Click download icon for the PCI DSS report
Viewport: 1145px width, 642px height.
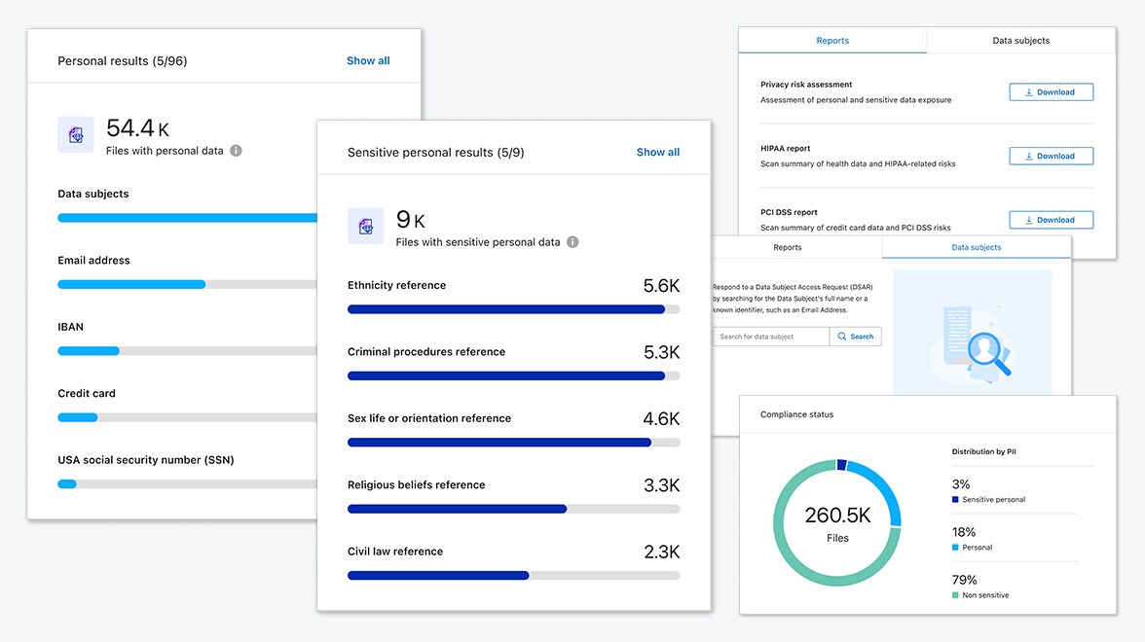[1031, 220]
